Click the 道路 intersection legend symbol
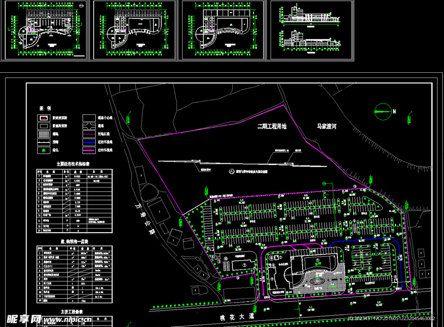 (89, 126)
